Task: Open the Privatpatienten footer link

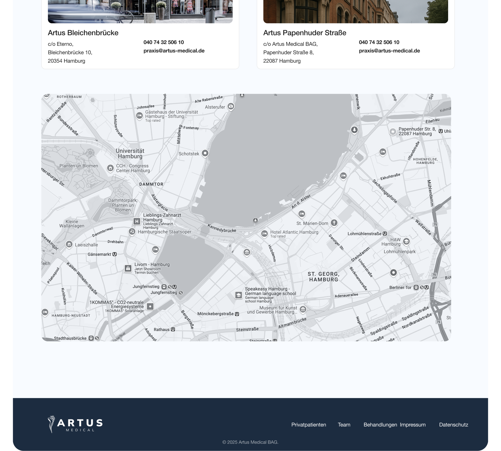Action: pos(309,425)
